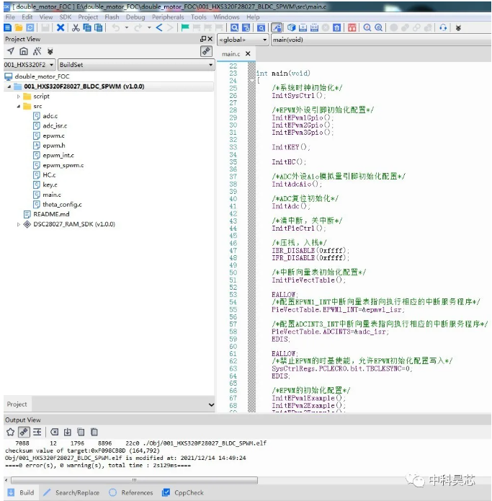
Task: Click the star icon in Output View
Action: 10,432
